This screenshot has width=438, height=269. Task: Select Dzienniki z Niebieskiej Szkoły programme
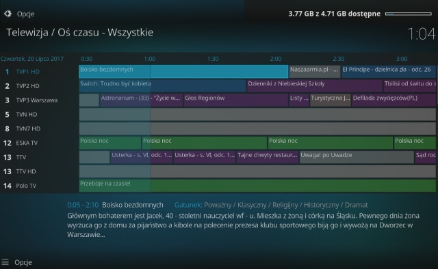[315, 86]
